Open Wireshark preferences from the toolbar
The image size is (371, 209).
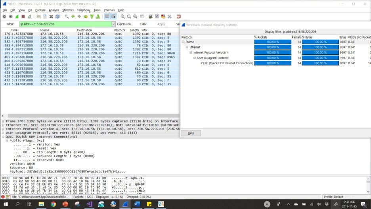click(x=170, y=17)
